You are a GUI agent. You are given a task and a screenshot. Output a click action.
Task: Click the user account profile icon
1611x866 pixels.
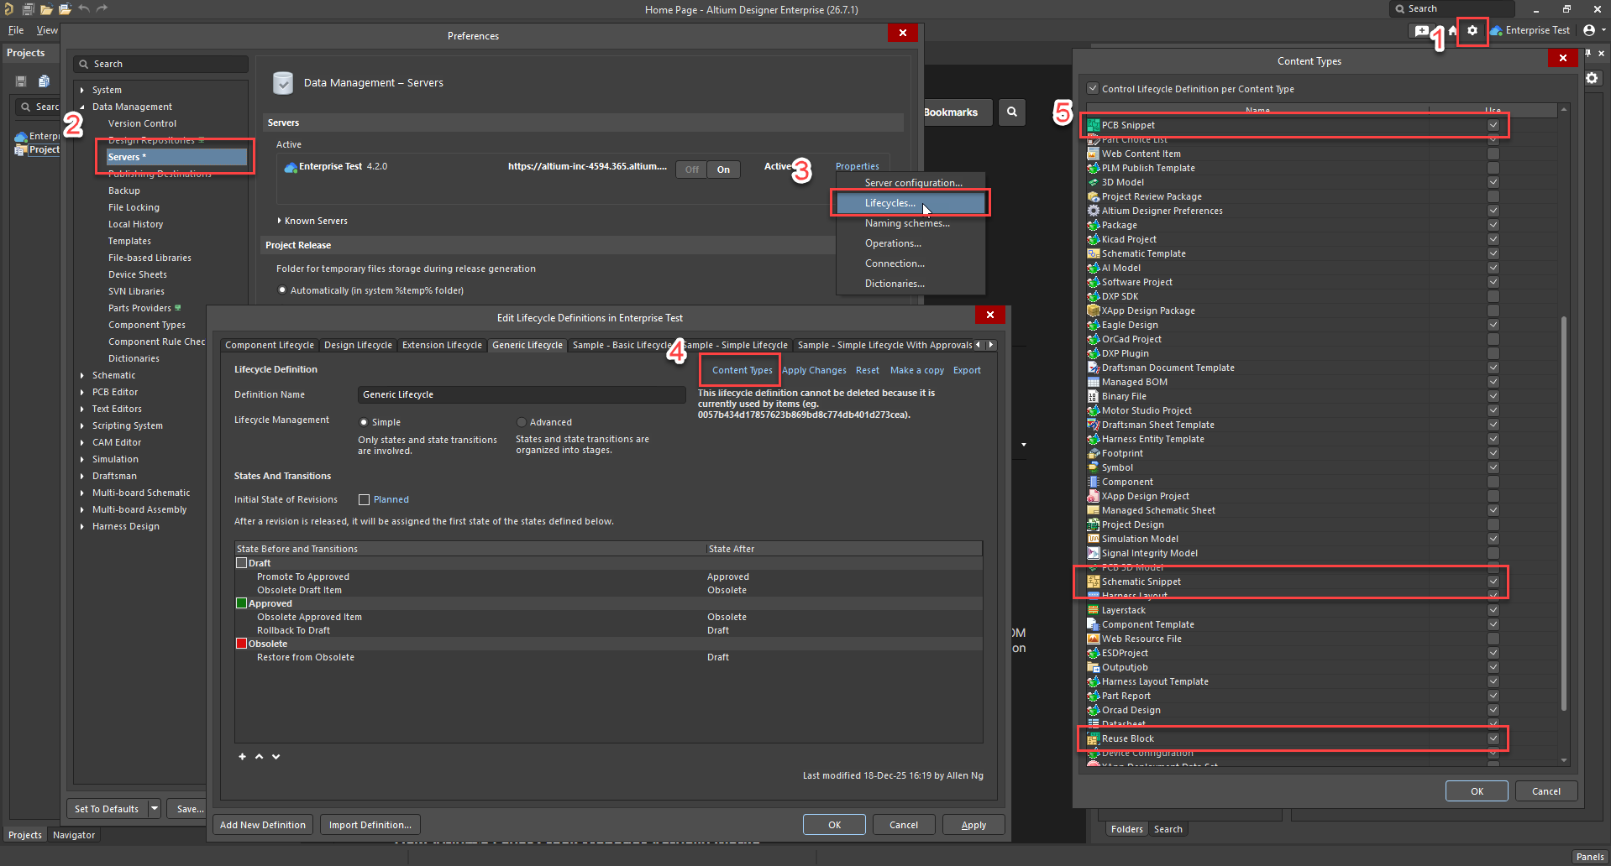pyautogui.click(x=1589, y=30)
